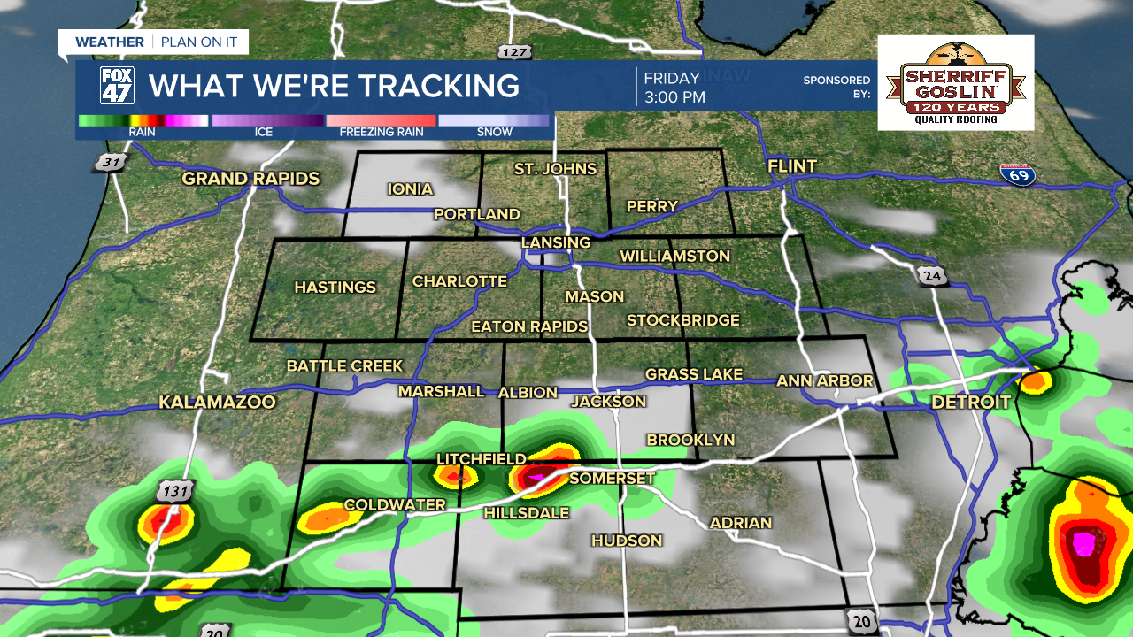1133x637 pixels.
Task: Click the WEATHER PLAN ON IT tag
Action: (154, 42)
